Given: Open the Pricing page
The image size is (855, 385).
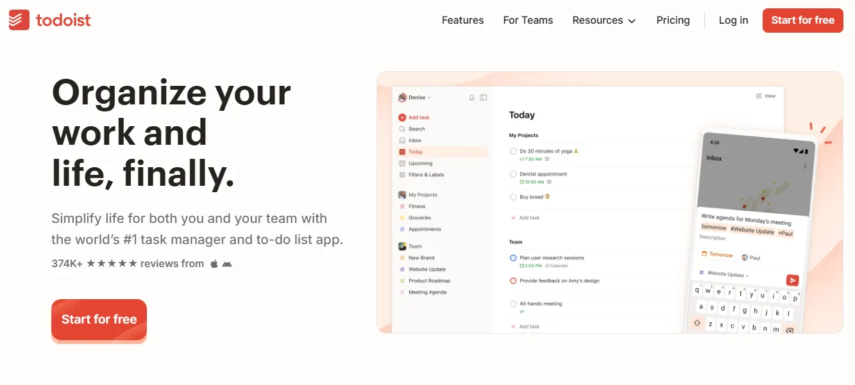Looking at the screenshot, I should coord(673,20).
